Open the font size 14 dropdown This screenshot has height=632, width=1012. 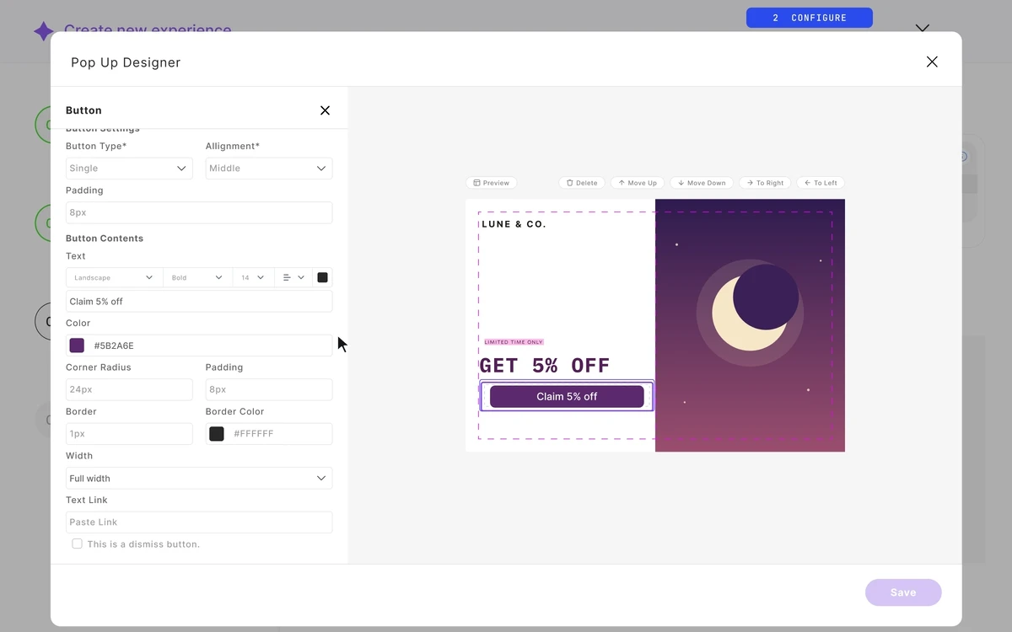(253, 277)
